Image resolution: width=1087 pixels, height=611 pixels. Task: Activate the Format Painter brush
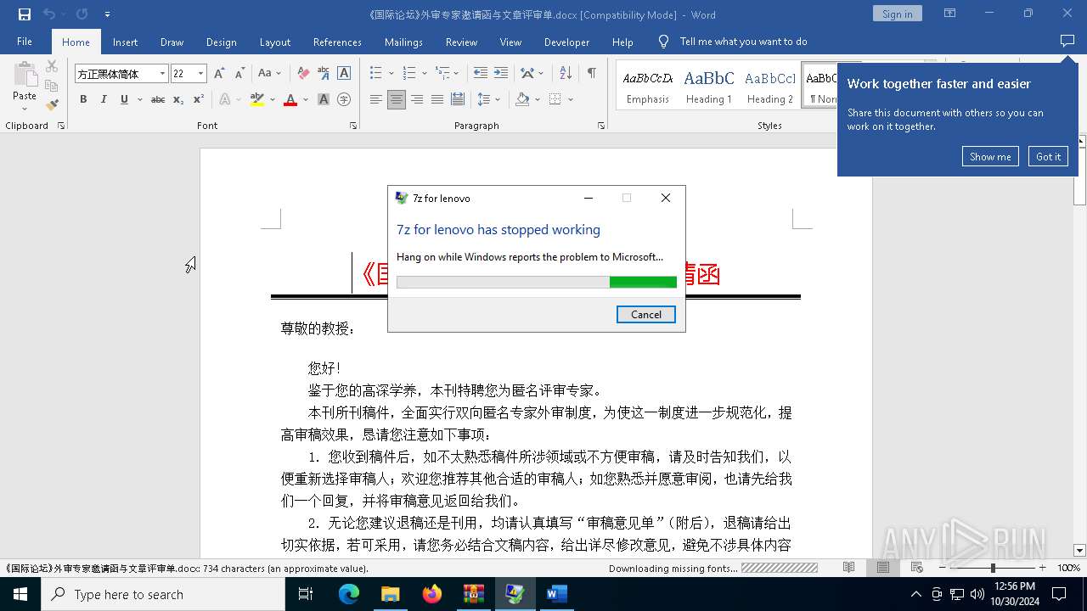(x=52, y=104)
